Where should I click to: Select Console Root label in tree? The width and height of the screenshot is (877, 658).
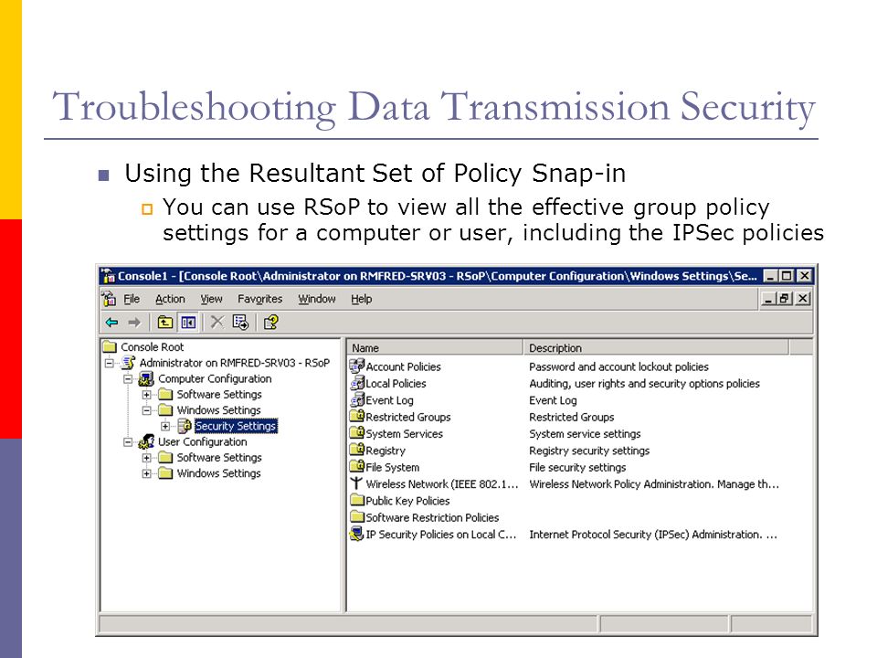pos(153,347)
